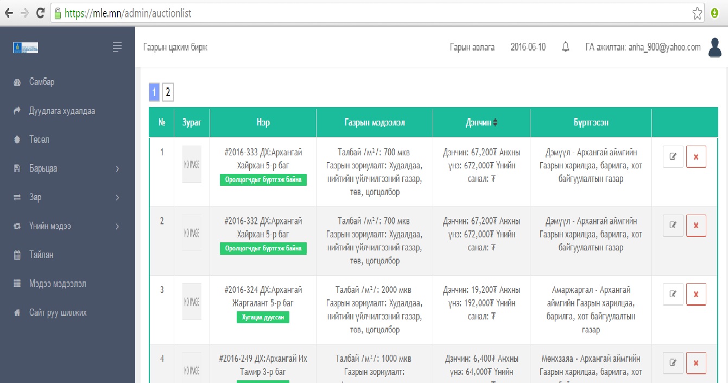Click status badge under #2016-333
The height and width of the screenshot is (383, 728).
click(263, 180)
